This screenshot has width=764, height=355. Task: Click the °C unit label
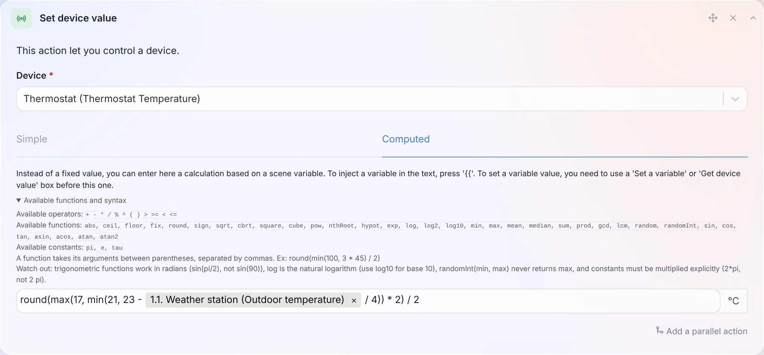733,301
